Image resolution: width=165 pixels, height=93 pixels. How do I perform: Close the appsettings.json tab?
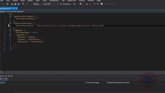click(16, 8)
